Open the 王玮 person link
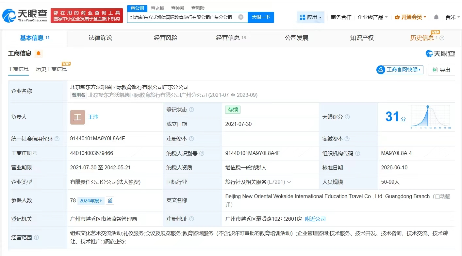 tap(93, 117)
